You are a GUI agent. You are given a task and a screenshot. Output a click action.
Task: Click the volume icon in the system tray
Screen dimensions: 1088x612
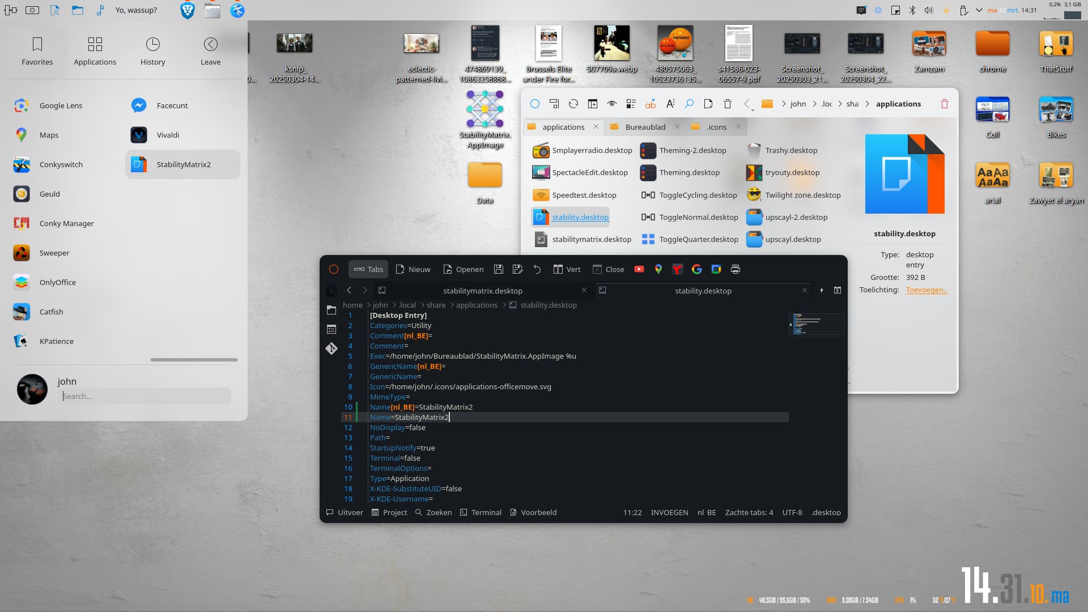click(x=929, y=10)
